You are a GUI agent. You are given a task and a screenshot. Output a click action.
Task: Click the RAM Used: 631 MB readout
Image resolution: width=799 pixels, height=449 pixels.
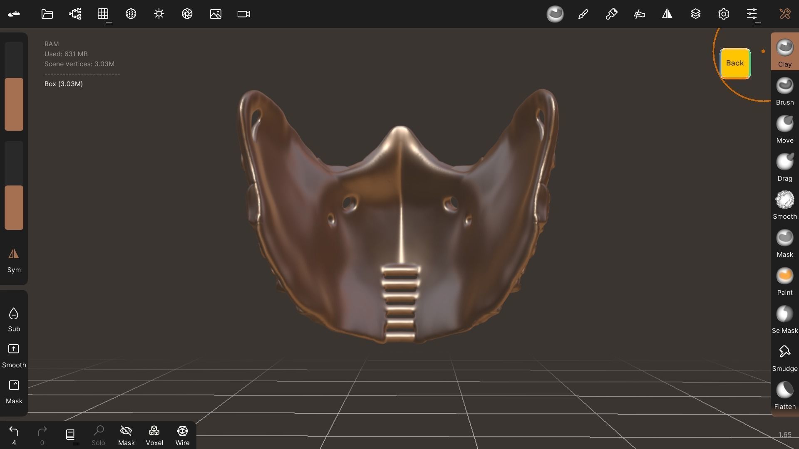[x=66, y=54]
